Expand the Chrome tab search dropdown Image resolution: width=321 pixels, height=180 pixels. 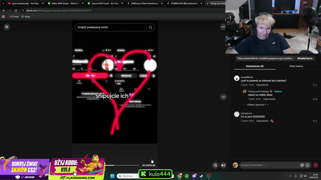tap(3, 3)
